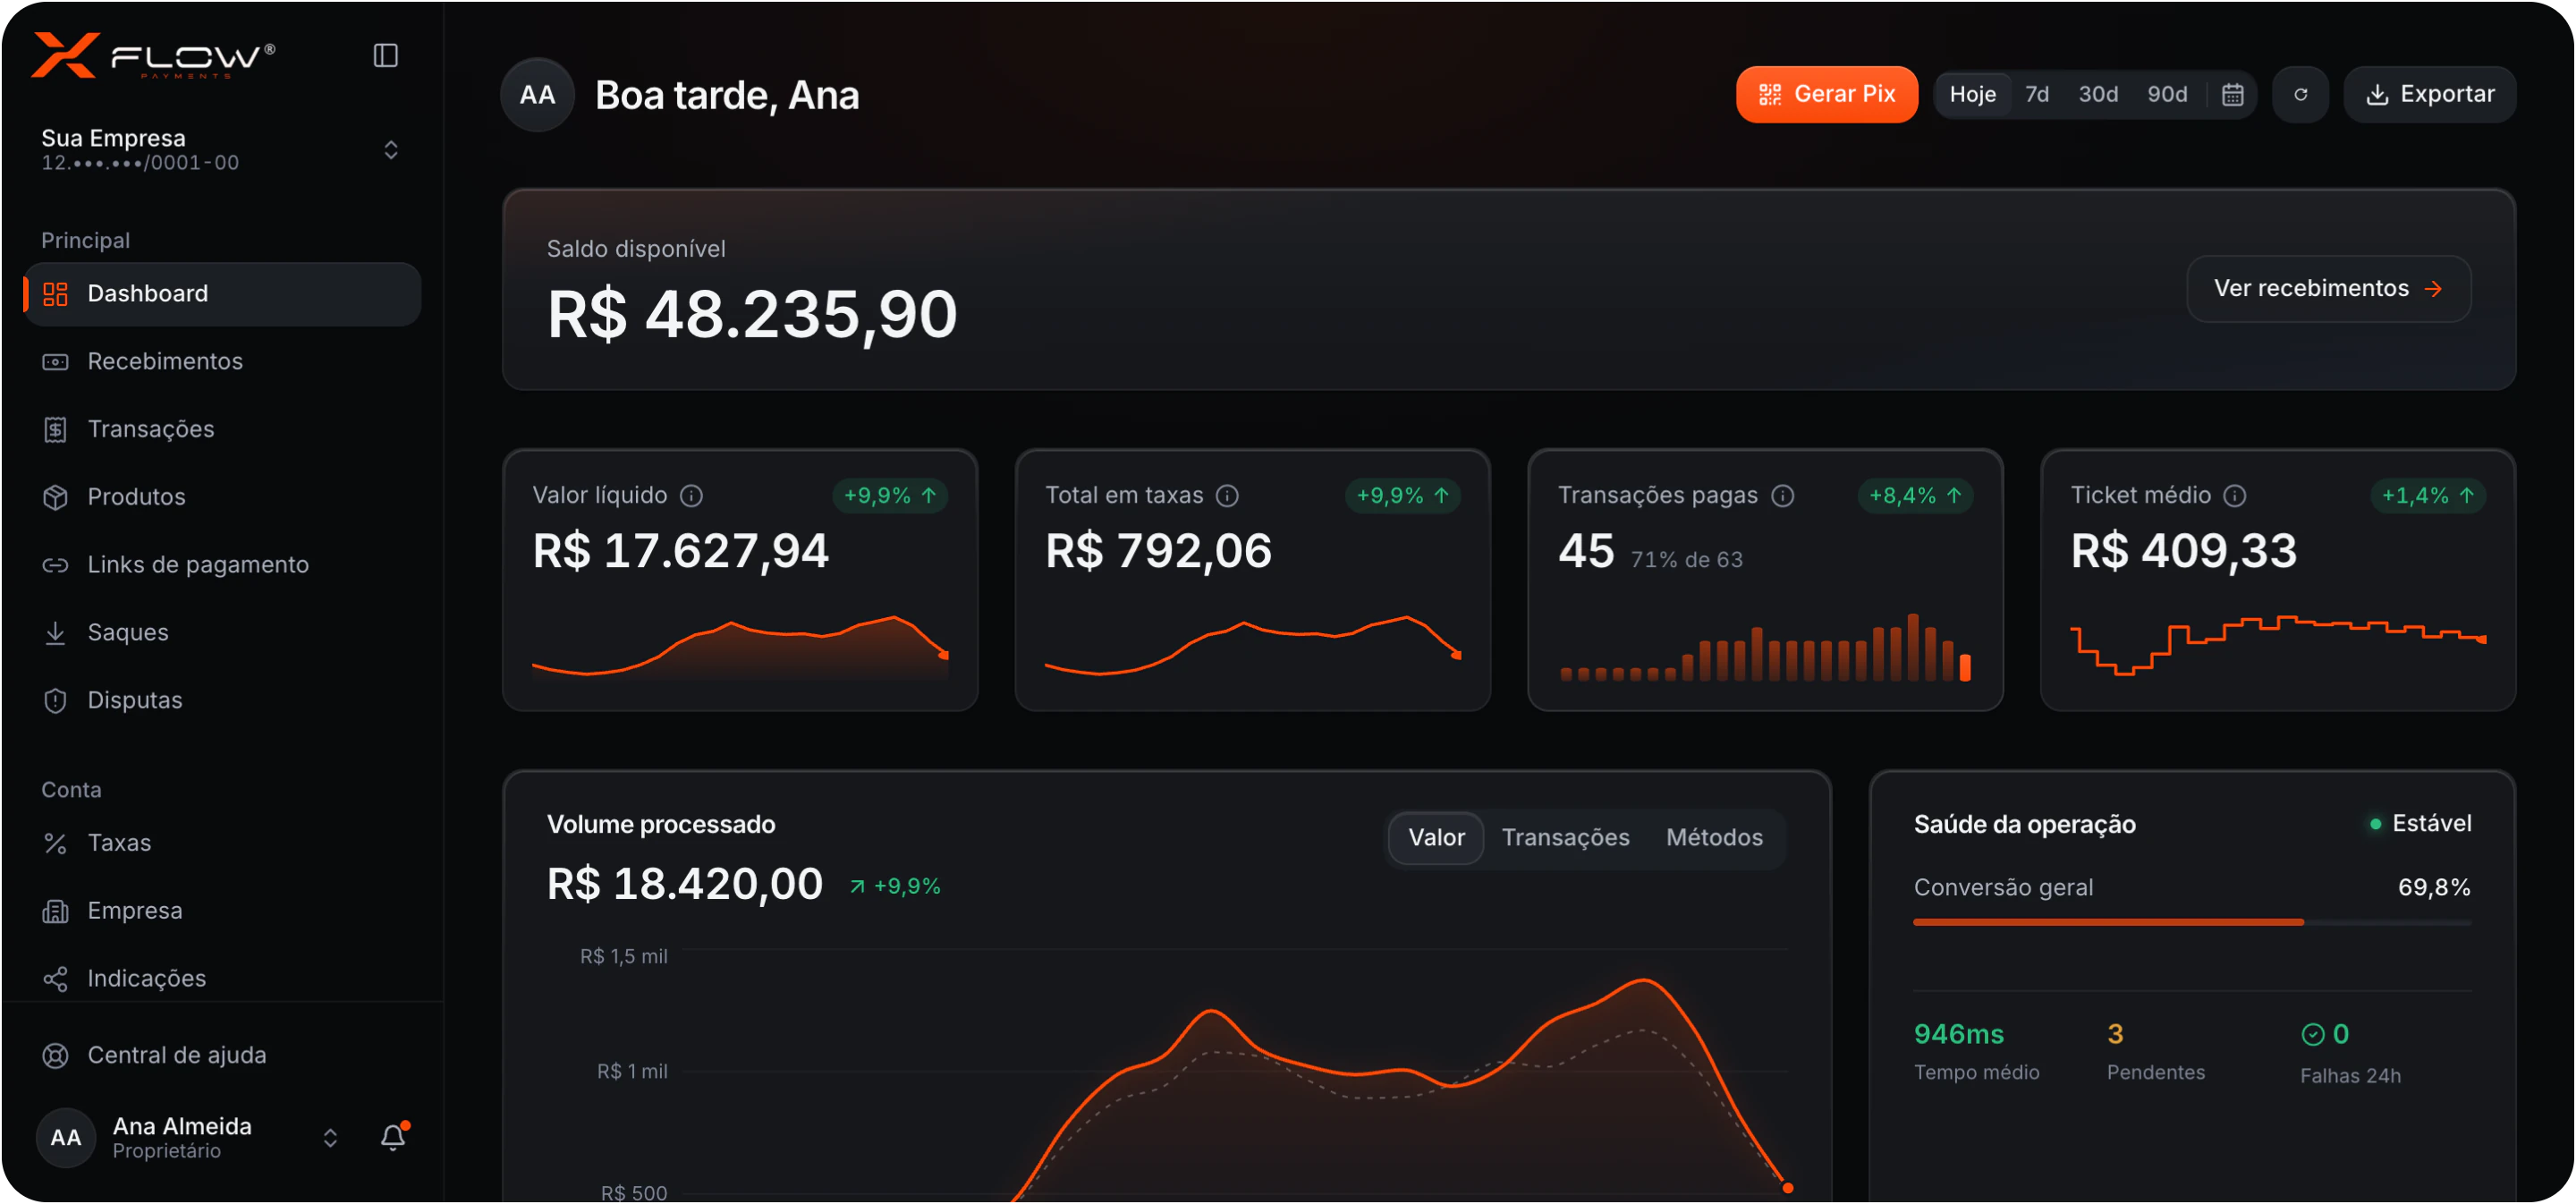Viewport: 2576px width, 1204px height.
Task: Click the Conversão geral progress bar
Action: pos(2191,922)
